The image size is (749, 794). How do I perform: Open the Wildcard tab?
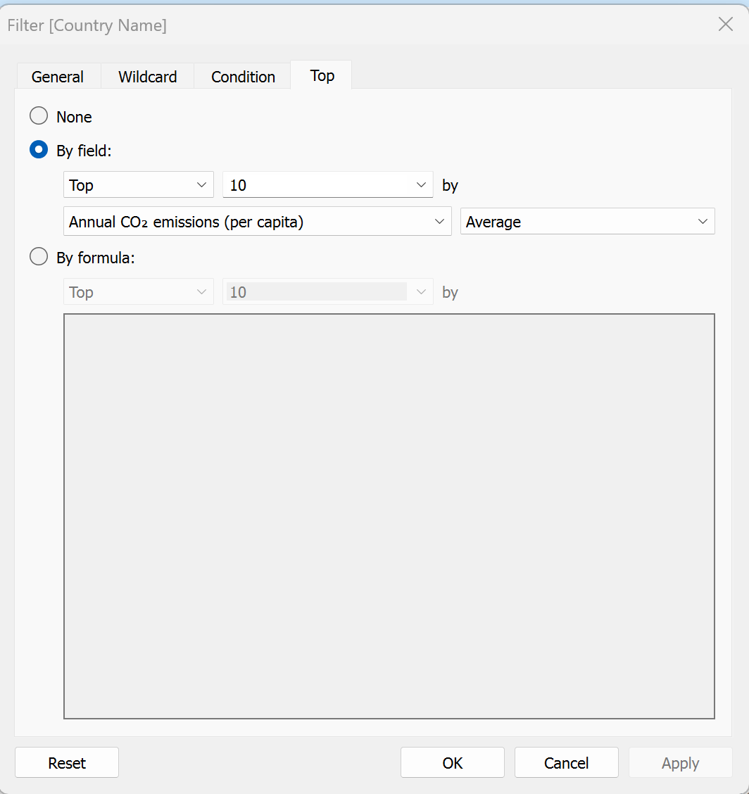(147, 77)
